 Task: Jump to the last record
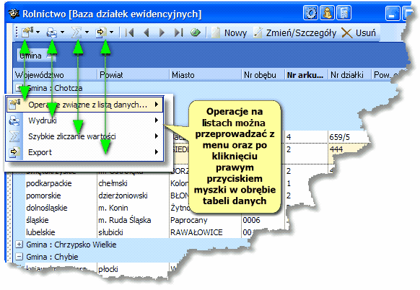point(178,32)
